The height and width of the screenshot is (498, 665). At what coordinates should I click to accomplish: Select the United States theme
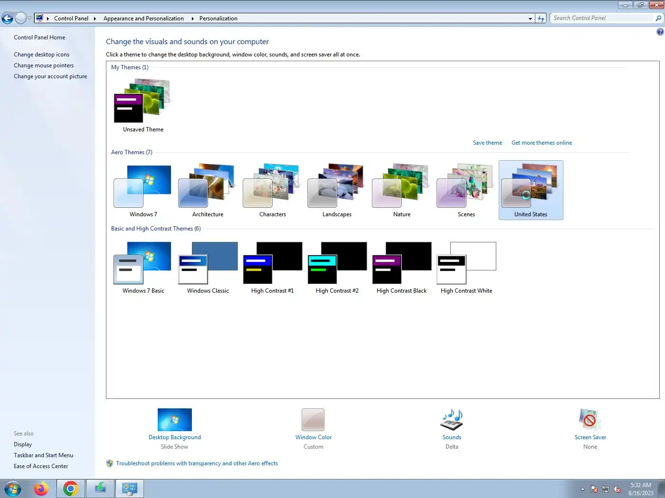pos(531,190)
